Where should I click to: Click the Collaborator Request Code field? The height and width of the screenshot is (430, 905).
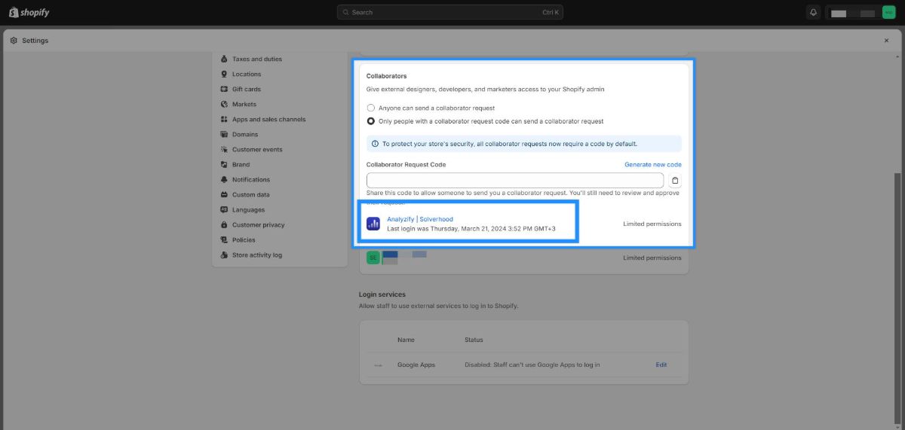515,181
